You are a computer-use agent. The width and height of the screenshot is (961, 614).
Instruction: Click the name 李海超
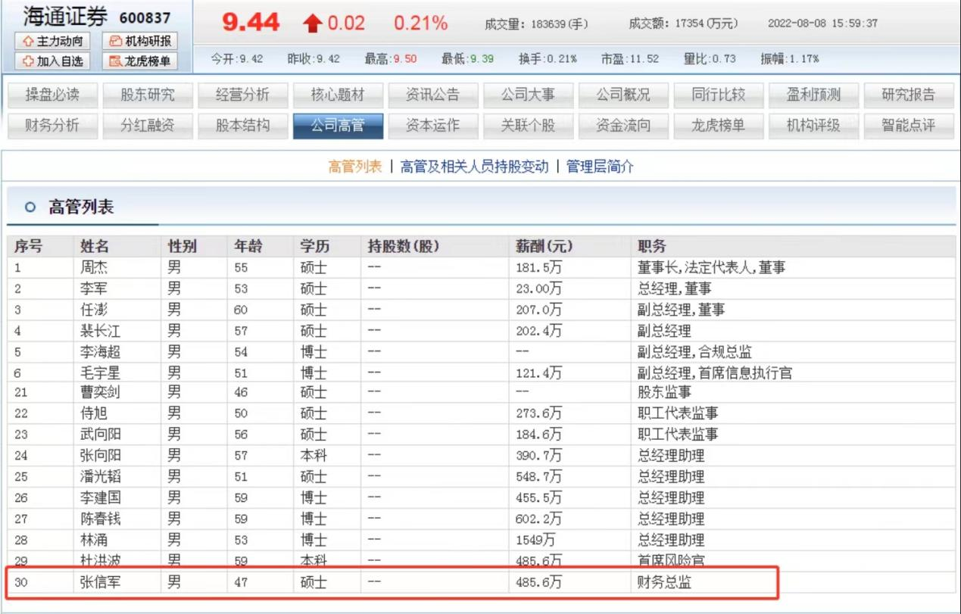point(100,352)
